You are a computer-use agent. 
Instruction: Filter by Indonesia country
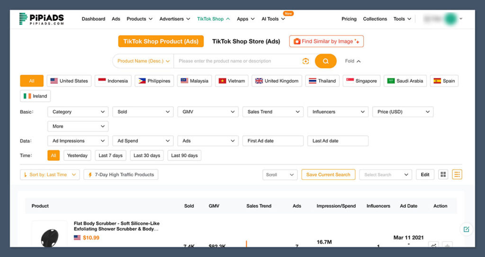tap(113, 81)
